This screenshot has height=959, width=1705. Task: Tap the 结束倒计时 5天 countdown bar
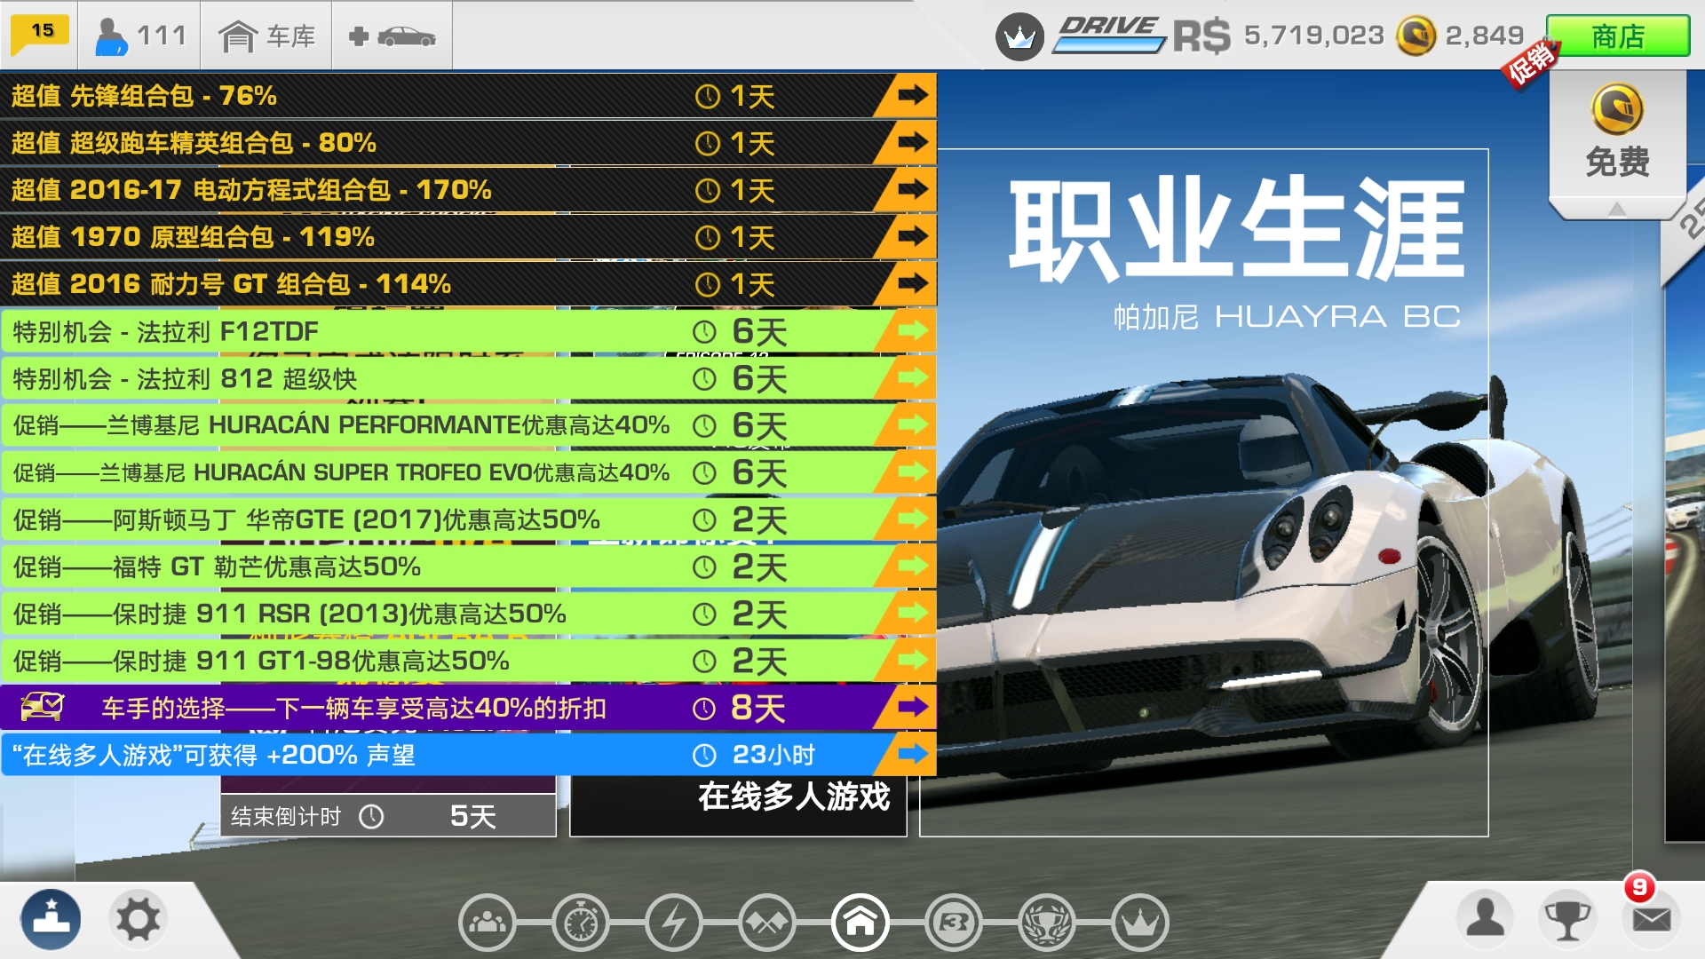point(388,815)
